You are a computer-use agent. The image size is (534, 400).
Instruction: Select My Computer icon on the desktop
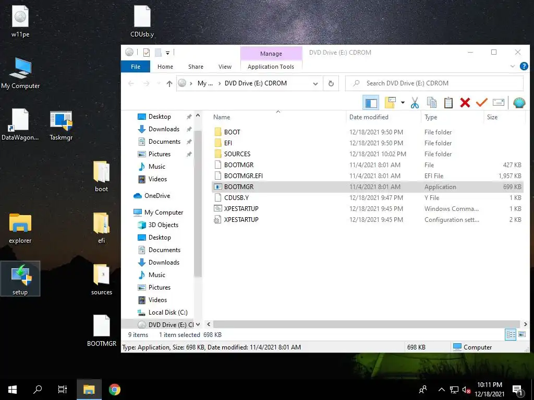coord(20,73)
